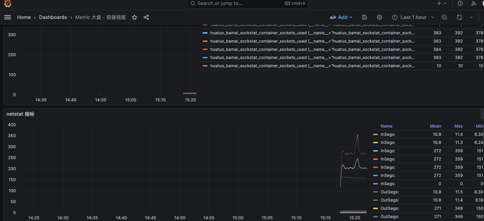Expand the Add dropdown
The height and width of the screenshot is (221, 484).
341,17
